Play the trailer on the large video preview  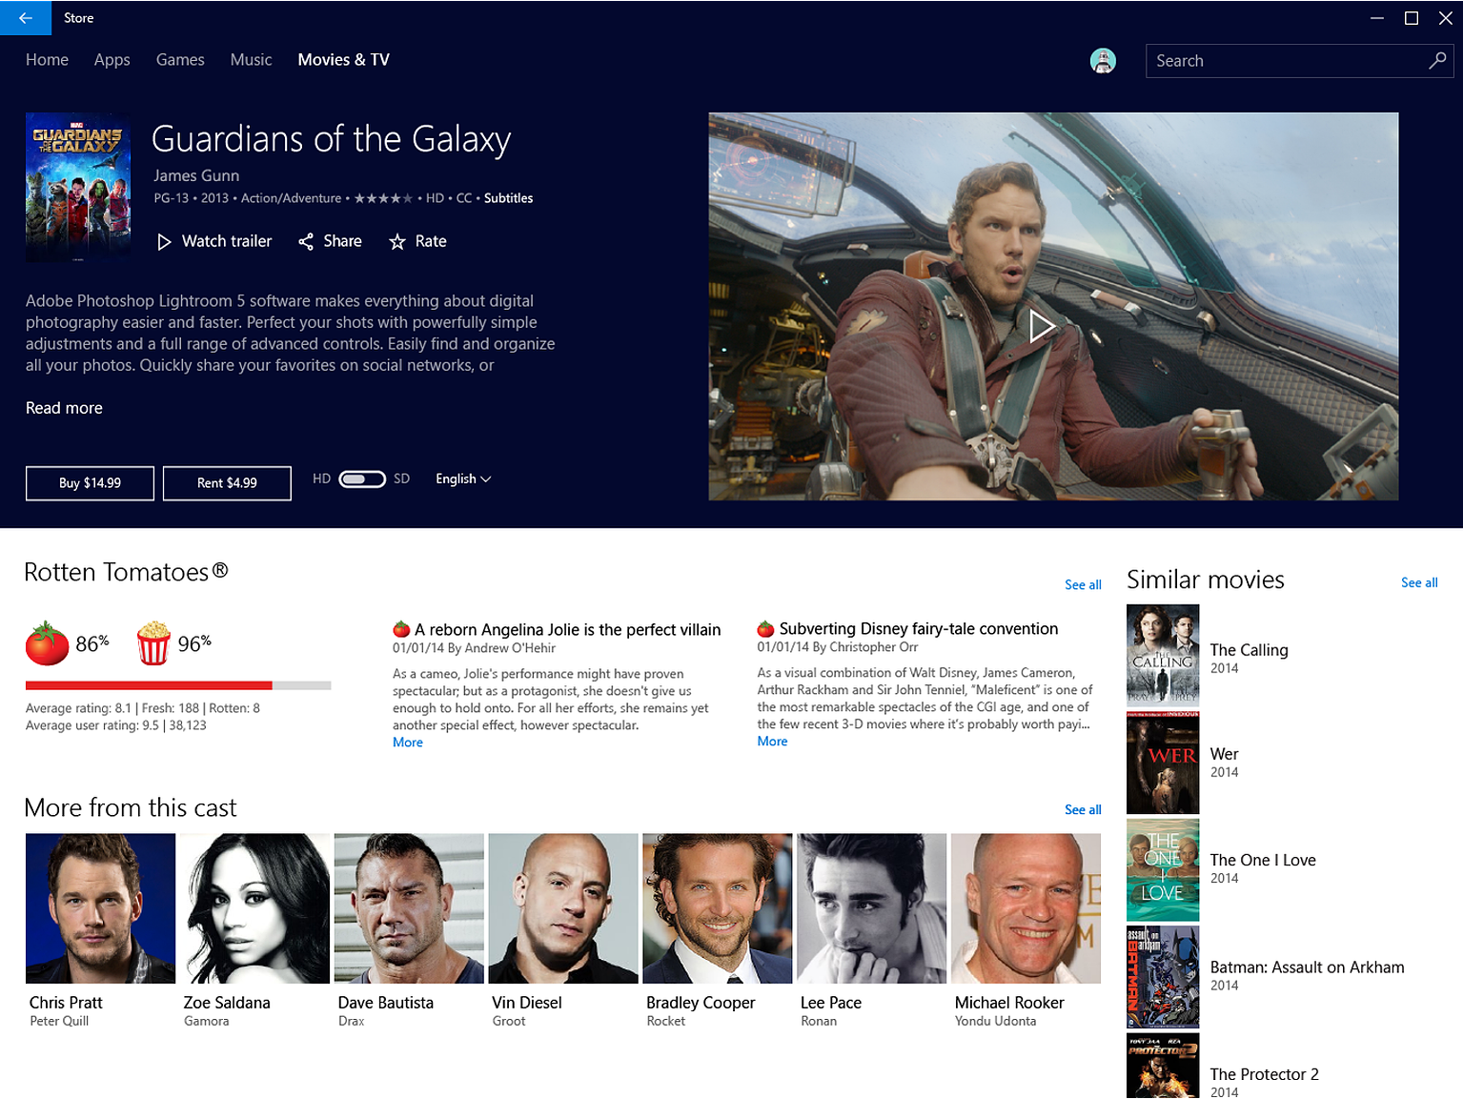tap(1042, 327)
